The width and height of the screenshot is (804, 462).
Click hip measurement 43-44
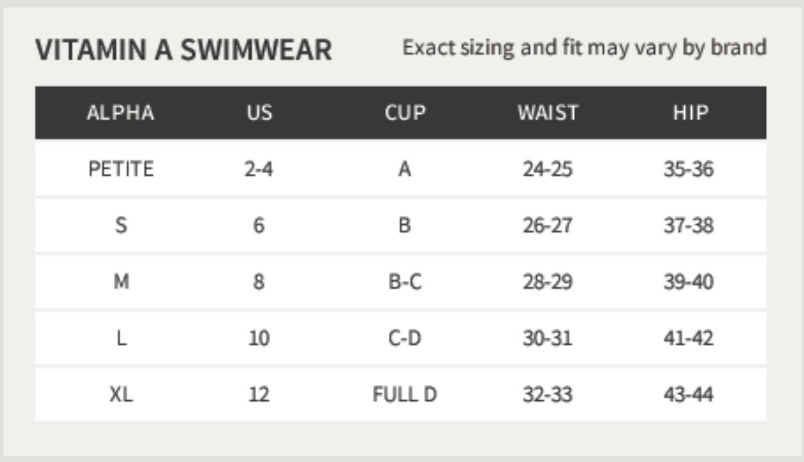pyautogui.click(x=689, y=394)
